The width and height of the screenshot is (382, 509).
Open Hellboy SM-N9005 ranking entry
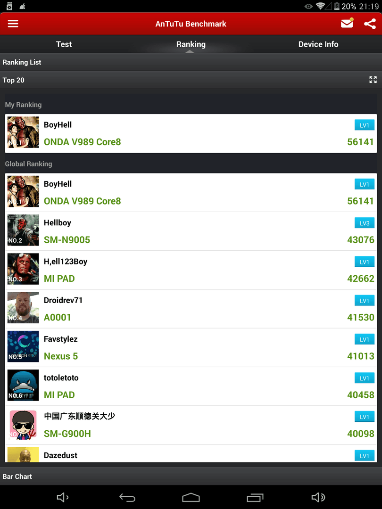coord(191,231)
